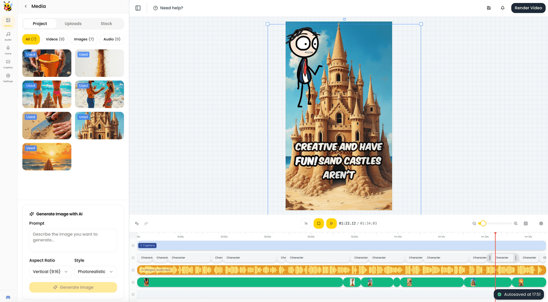Toggle the side panel layout icon
The width and height of the screenshot is (548, 302).
138,8
